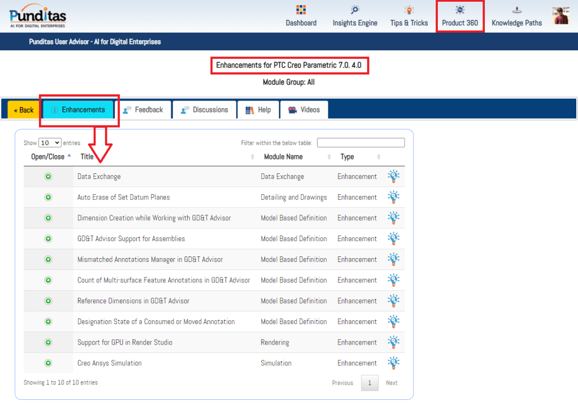Click the lightbulb icon for Data Exchange row
Screen dimensions: 578x410
click(393, 176)
